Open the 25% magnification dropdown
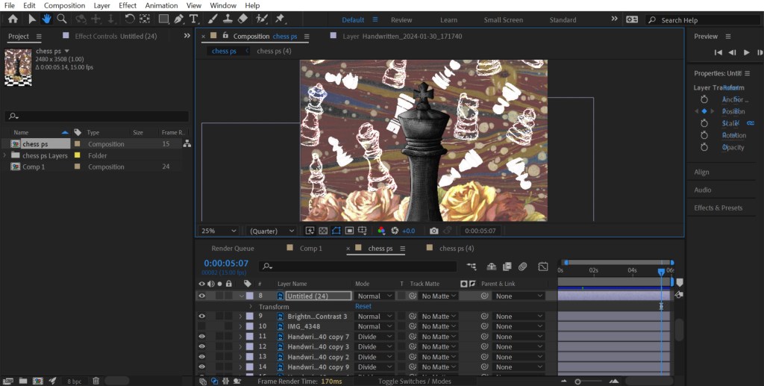Viewport: 764px width, 386px height. (219, 231)
